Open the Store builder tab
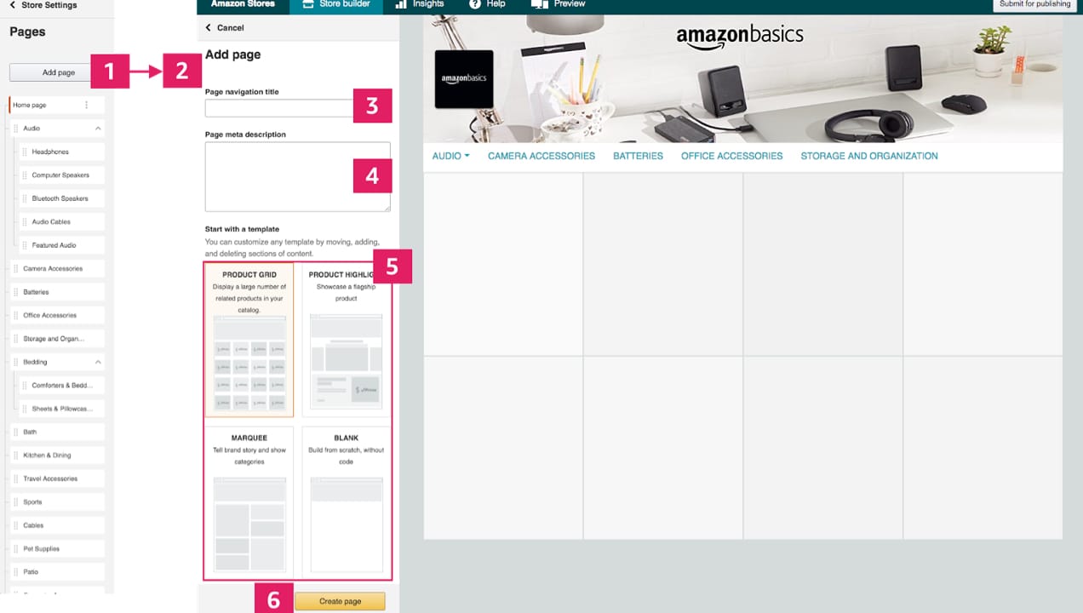 pyautogui.click(x=336, y=5)
